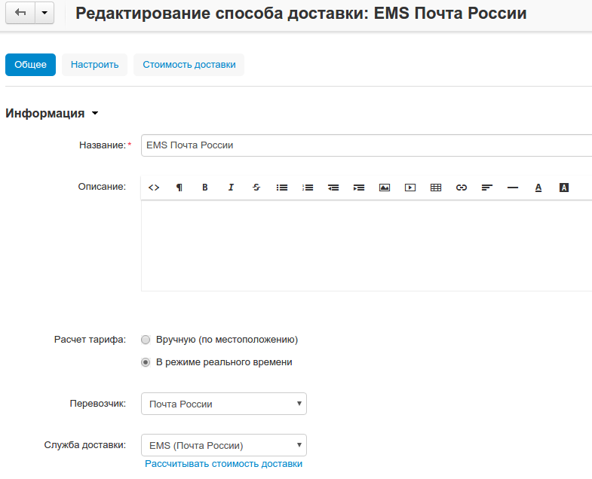Select "В режиме реального времени" radio option

click(146, 362)
